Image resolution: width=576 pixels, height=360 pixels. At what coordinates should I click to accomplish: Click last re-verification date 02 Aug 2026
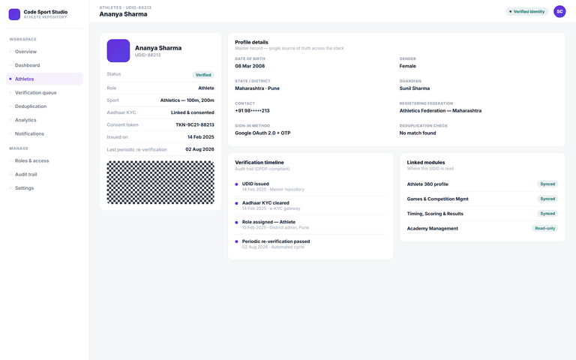point(199,149)
